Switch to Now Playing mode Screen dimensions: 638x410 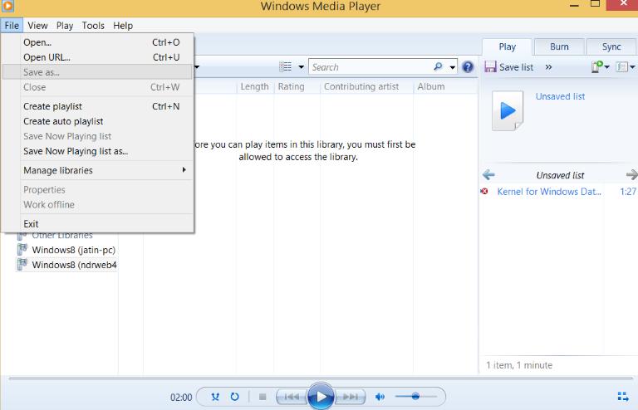(x=622, y=396)
